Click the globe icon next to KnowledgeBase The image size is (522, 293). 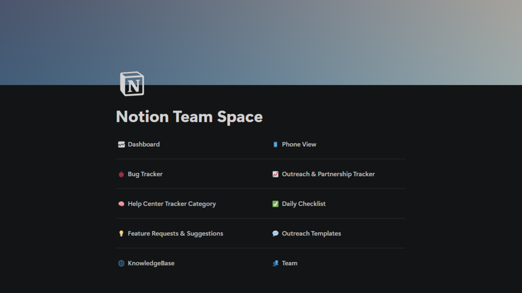[x=121, y=263]
